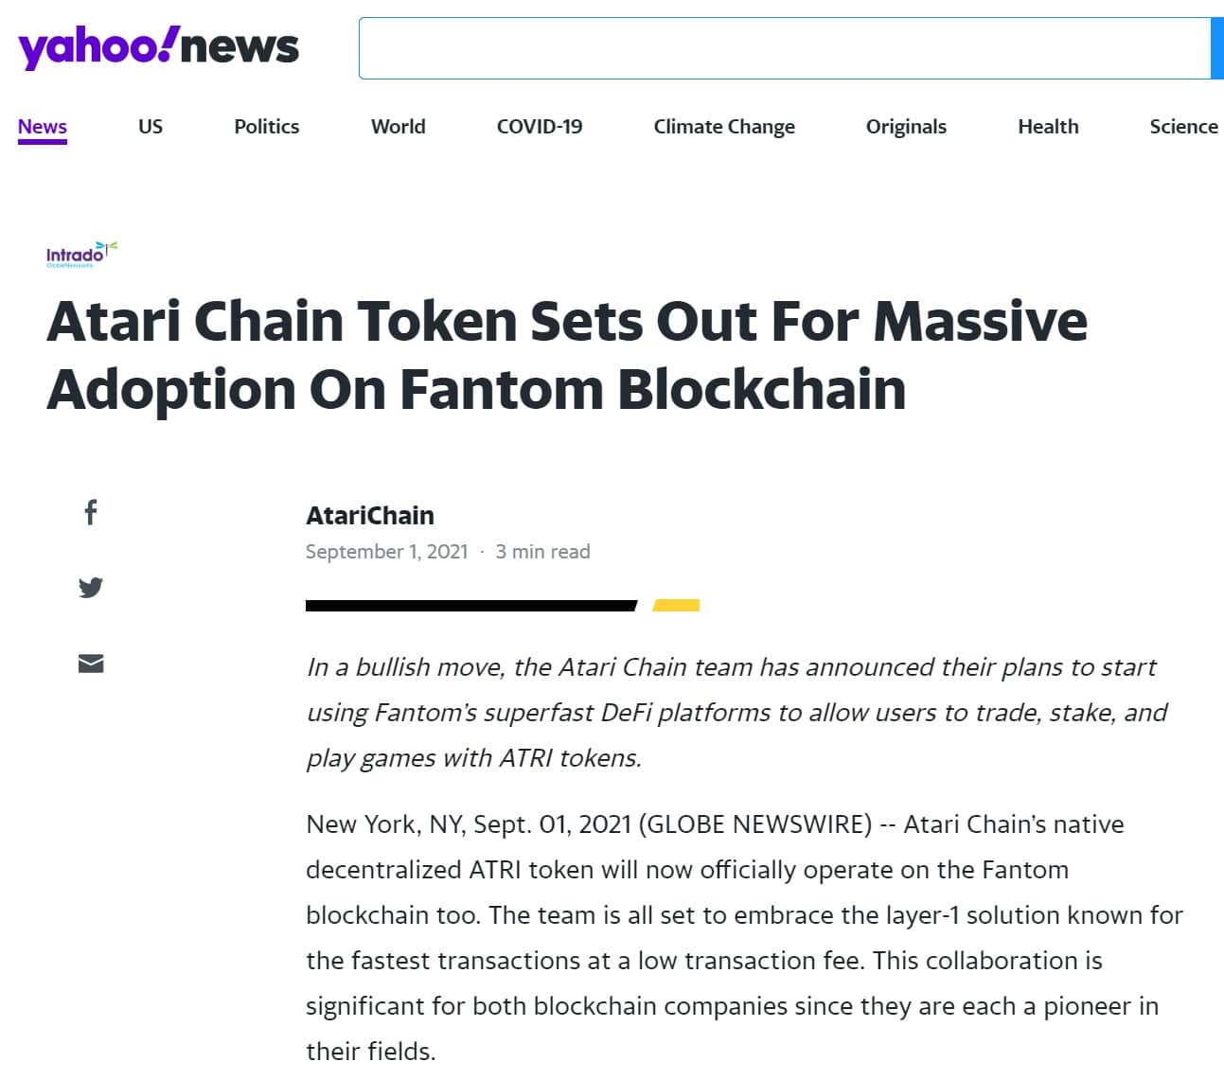Click the AtariChain author name

(370, 516)
